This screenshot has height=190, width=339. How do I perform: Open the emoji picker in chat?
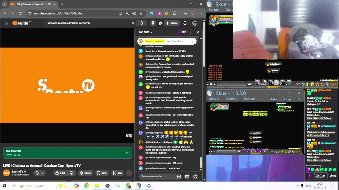pyautogui.click(x=179, y=177)
